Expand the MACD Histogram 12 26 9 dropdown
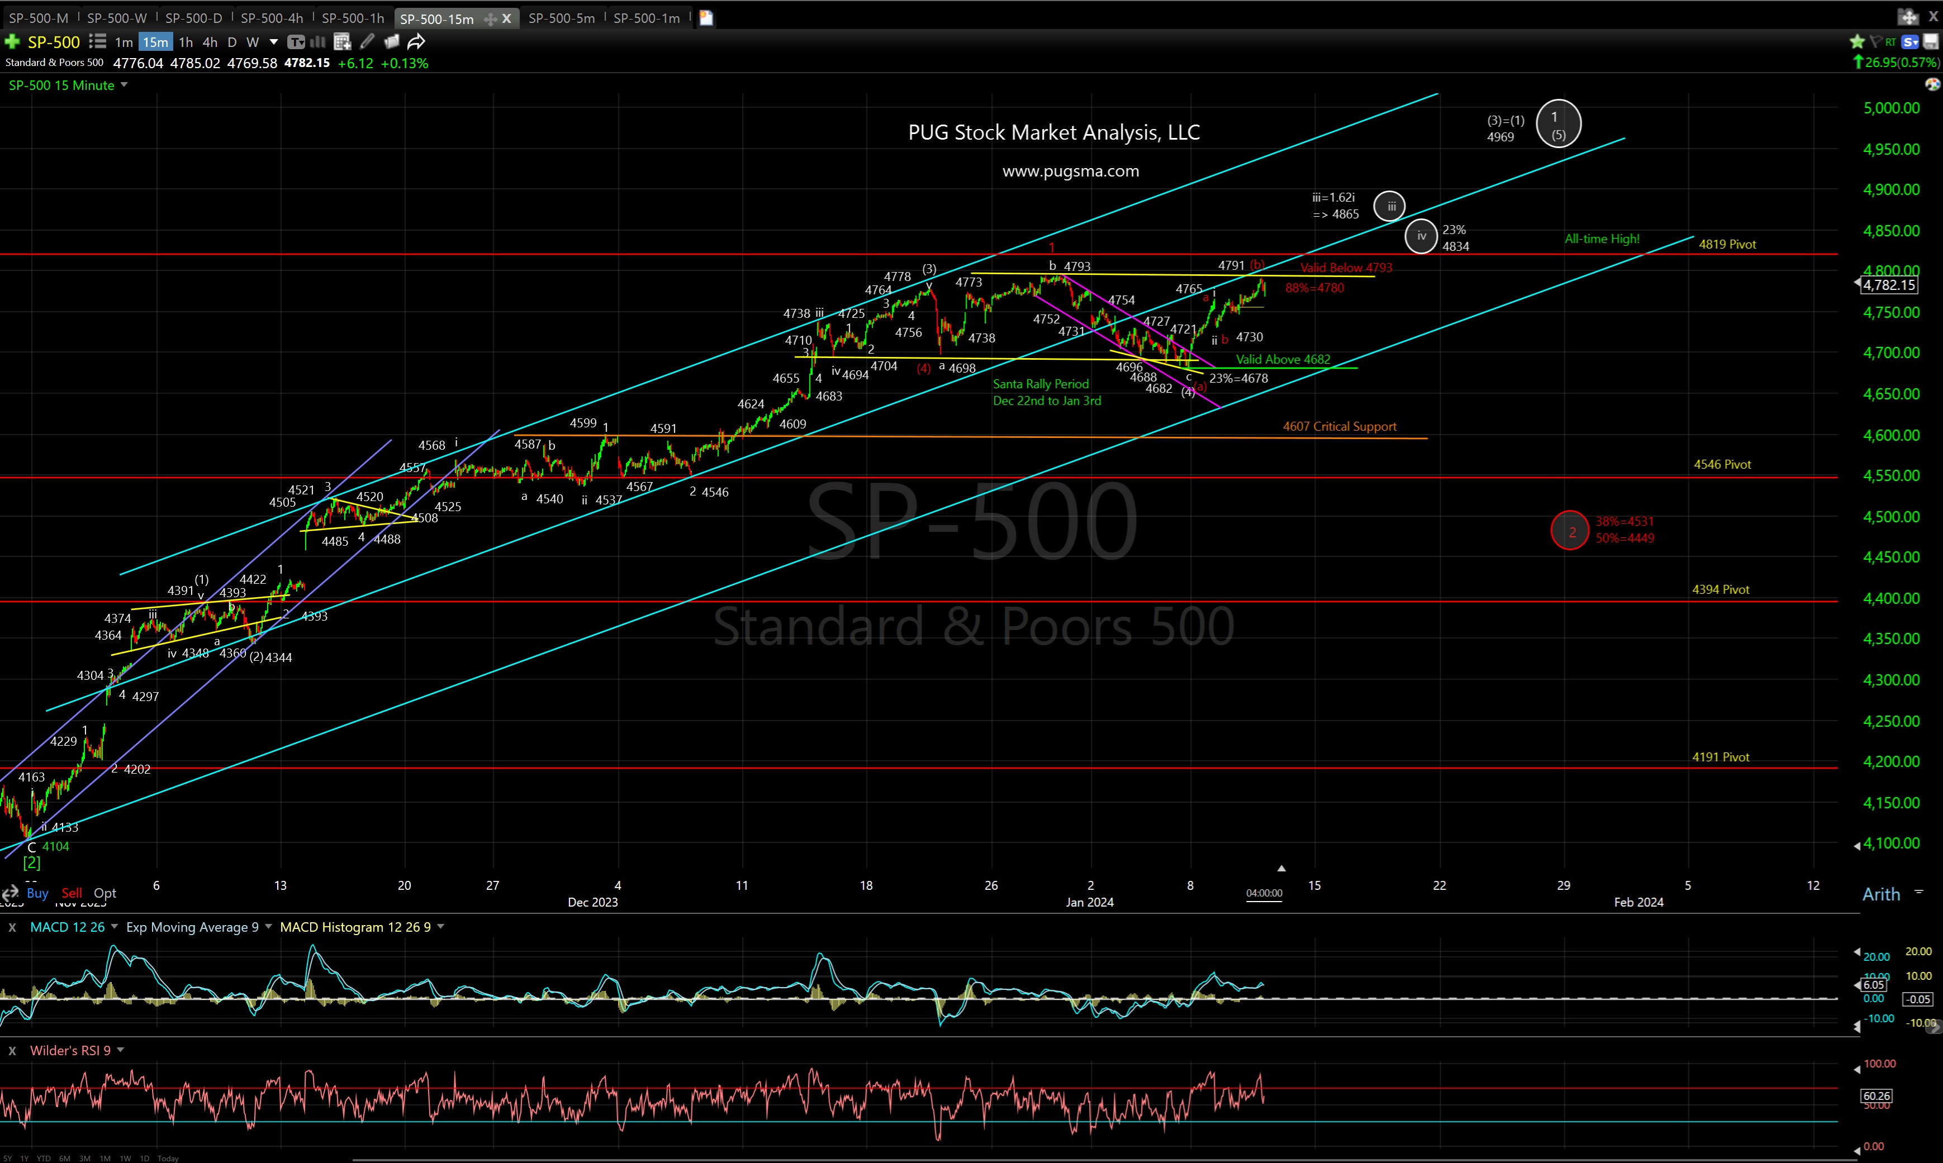Screen dimensions: 1943x1163 441,927
